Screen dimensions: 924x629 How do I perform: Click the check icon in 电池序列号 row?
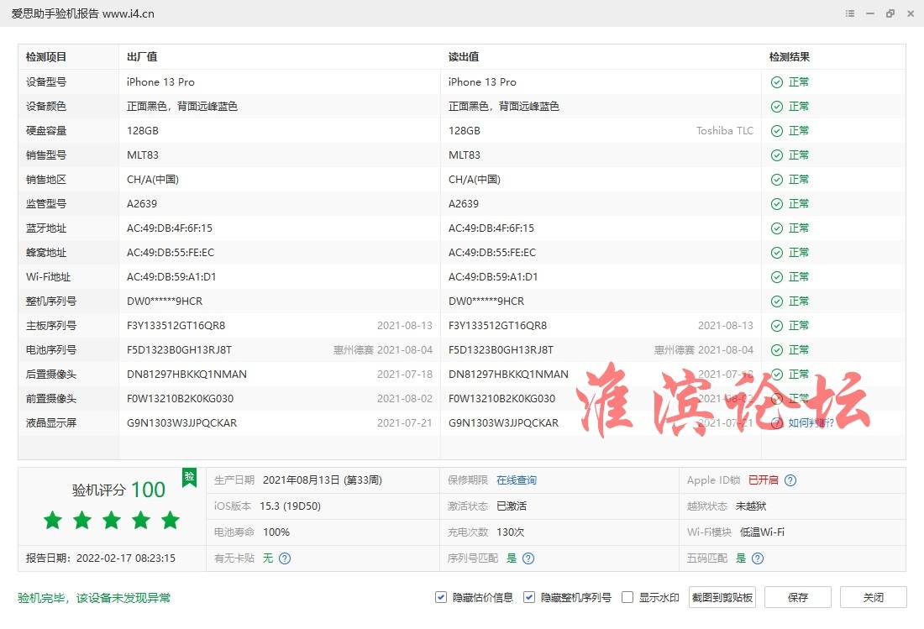click(777, 350)
